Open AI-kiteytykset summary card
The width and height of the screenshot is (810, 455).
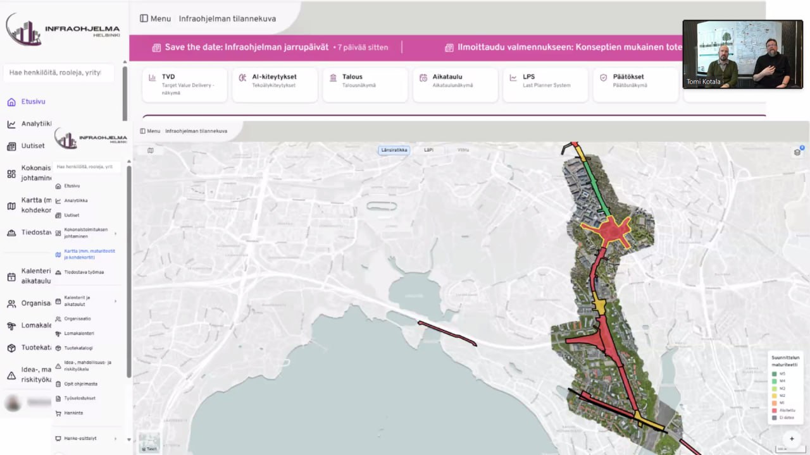[275, 85]
